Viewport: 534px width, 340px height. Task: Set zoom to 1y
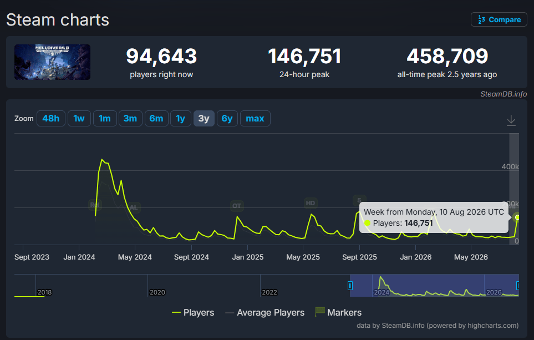(x=181, y=119)
